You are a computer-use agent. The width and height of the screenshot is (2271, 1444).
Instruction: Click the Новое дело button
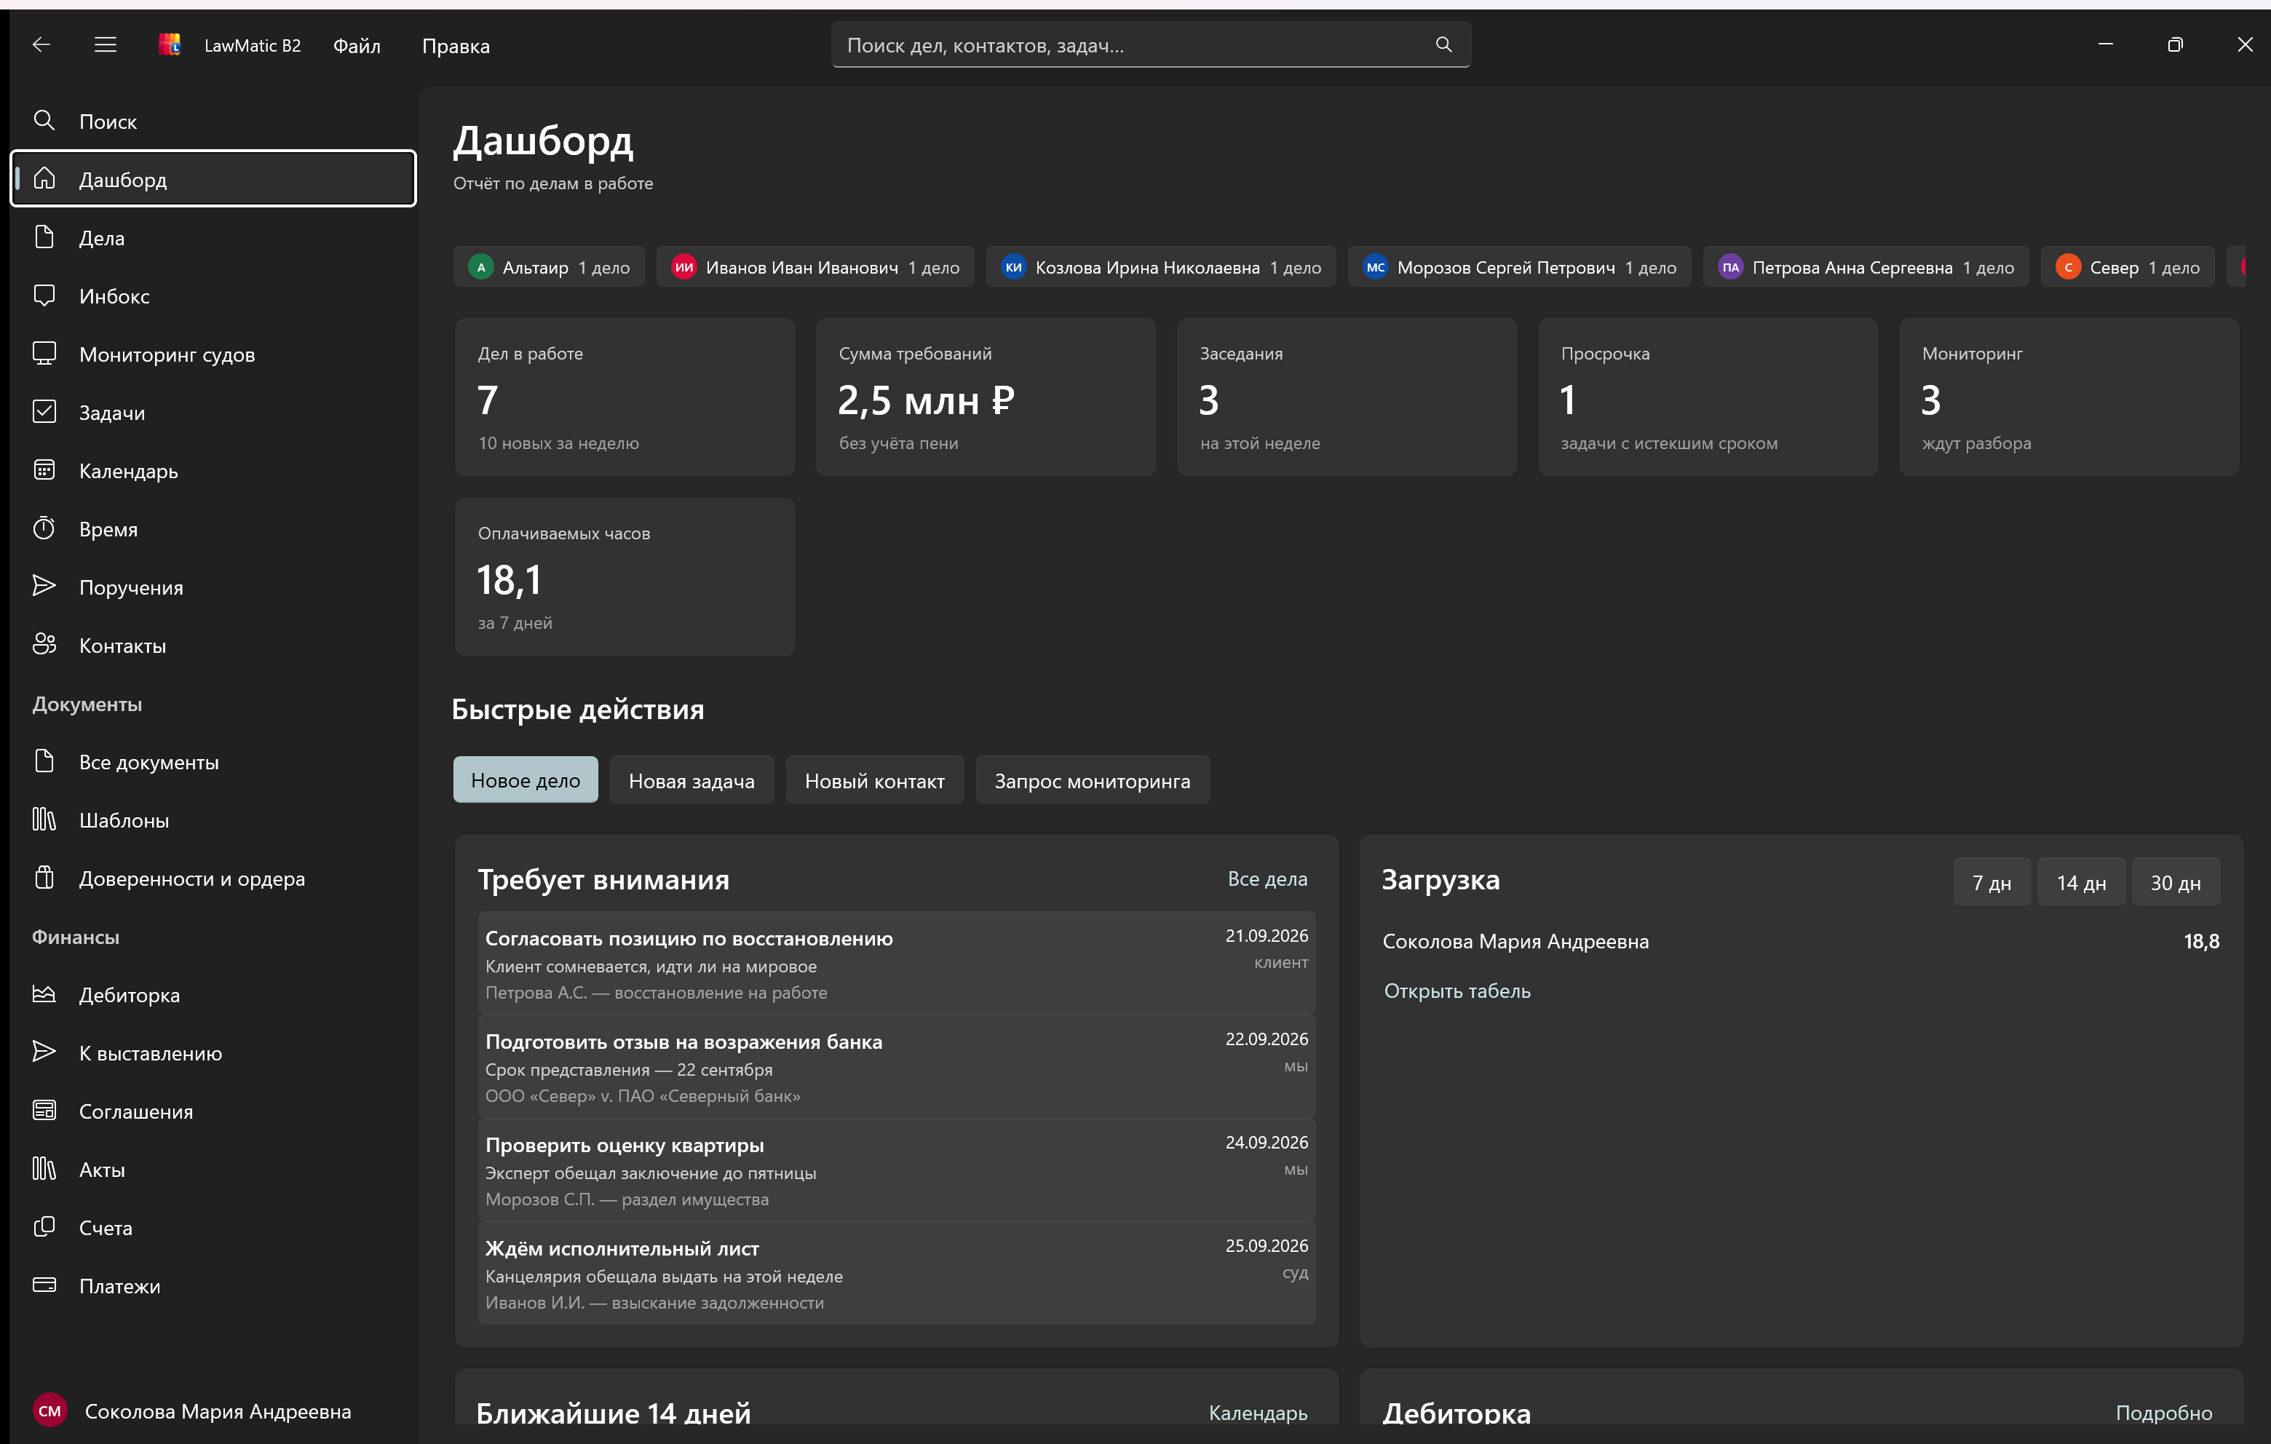[526, 781]
